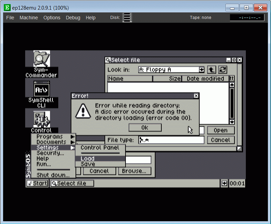Click the floppy disk activity indicator
The height and width of the screenshot is (224, 271).
click(x=127, y=18)
